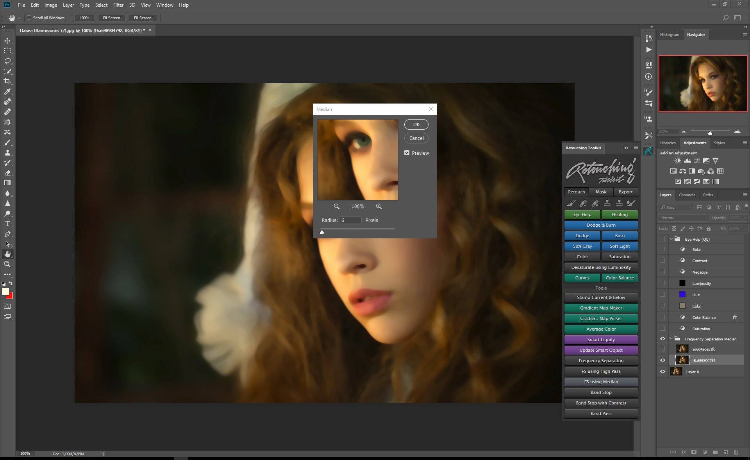The width and height of the screenshot is (750, 460).
Task: Show the a68c4ace51f0 layer
Action: click(662, 349)
